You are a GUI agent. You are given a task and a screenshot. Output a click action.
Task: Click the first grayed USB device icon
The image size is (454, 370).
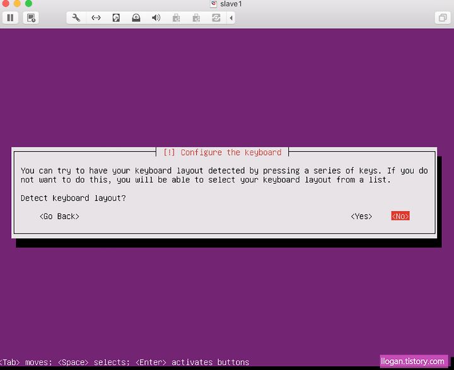point(176,18)
